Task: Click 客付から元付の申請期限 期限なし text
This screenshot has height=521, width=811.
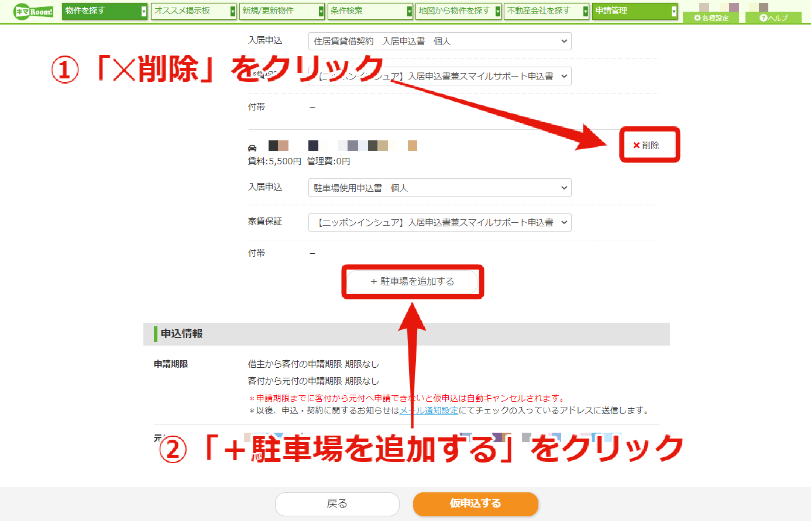Action: tap(313, 381)
